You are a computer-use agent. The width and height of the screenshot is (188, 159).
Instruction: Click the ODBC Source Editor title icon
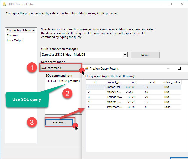coord(4,4)
